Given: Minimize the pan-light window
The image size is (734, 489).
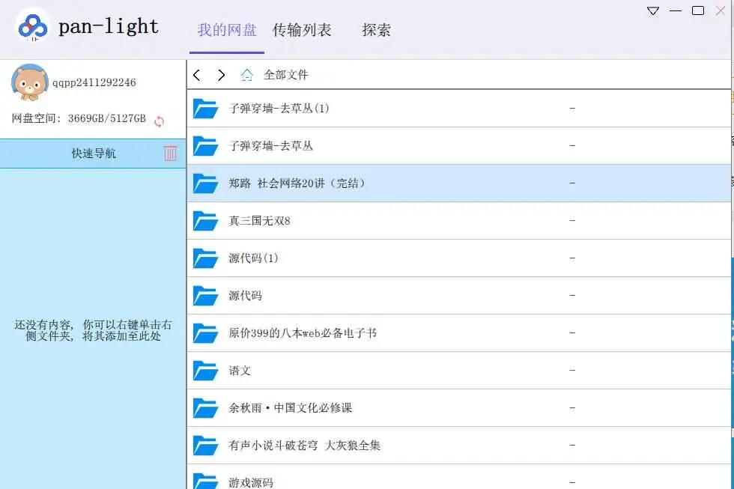Looking at the screenshot, I should coord(676,10).
